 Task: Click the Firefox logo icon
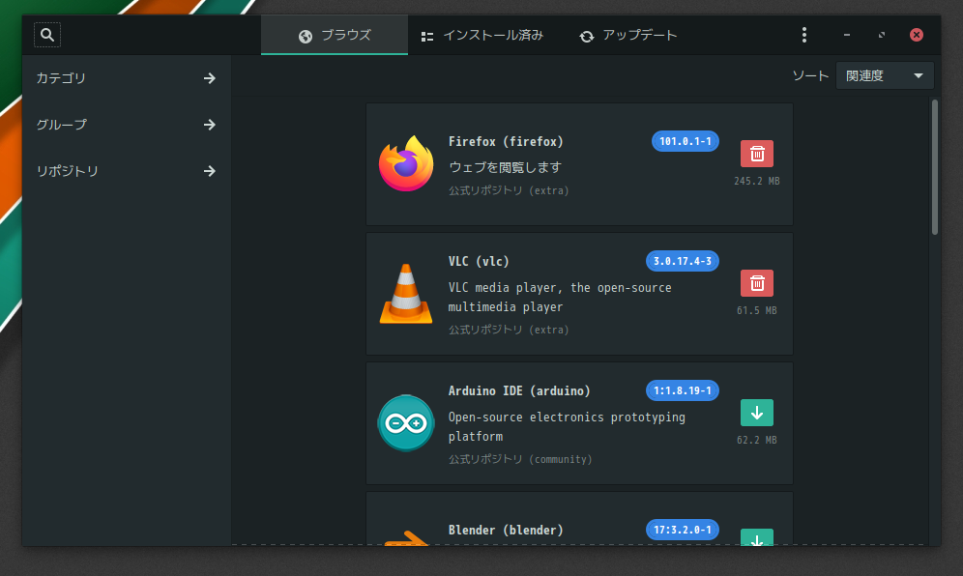pyautogui.click(x=406, y=163)
